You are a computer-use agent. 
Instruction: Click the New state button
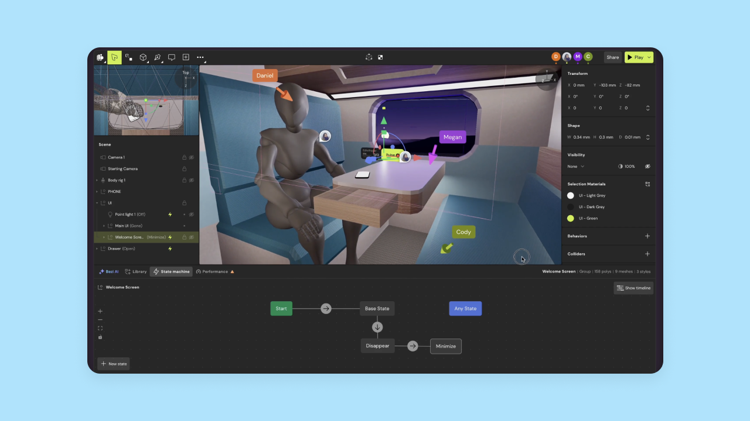click(x=113, y=363)
